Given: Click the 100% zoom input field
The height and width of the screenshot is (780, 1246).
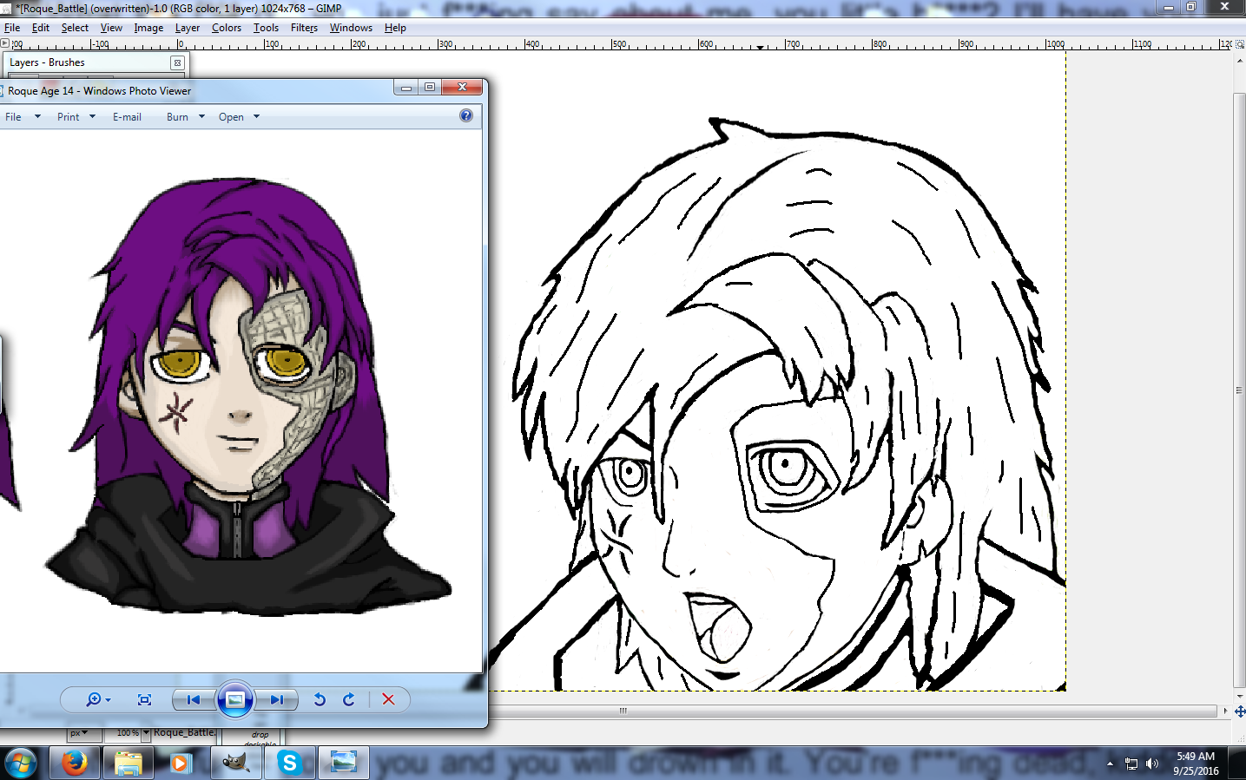Looking at the screenshot, I should [x=128, y=733].
